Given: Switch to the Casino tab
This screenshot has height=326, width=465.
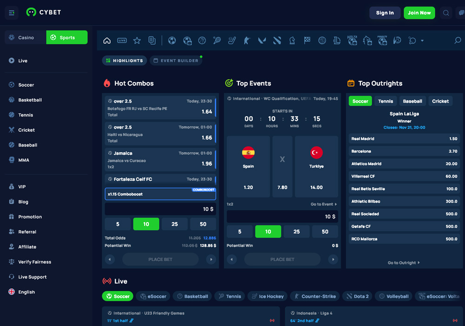Looking at the screenshot, I should (x=25, y=37).
